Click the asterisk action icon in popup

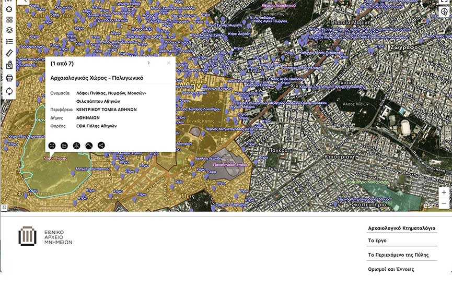[x=76, y=146]
